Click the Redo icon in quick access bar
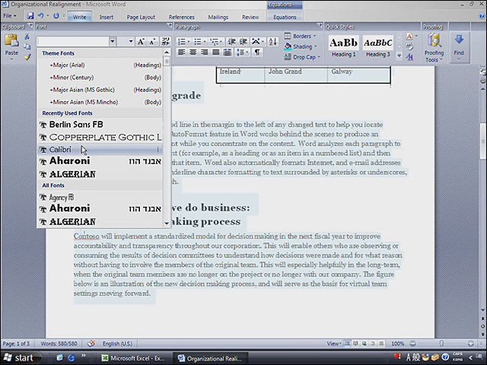Viewport: 487px width, 365px height. tap(56, 15)
